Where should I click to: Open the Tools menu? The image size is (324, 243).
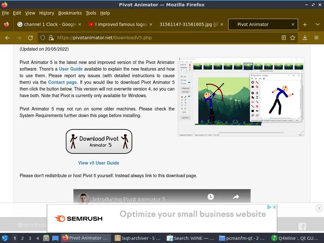coord(91,13)
